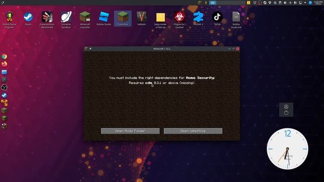Launch Superposition Benchmark desktop icon
This screenshot has height=182, width=324.
coord(47,20)
